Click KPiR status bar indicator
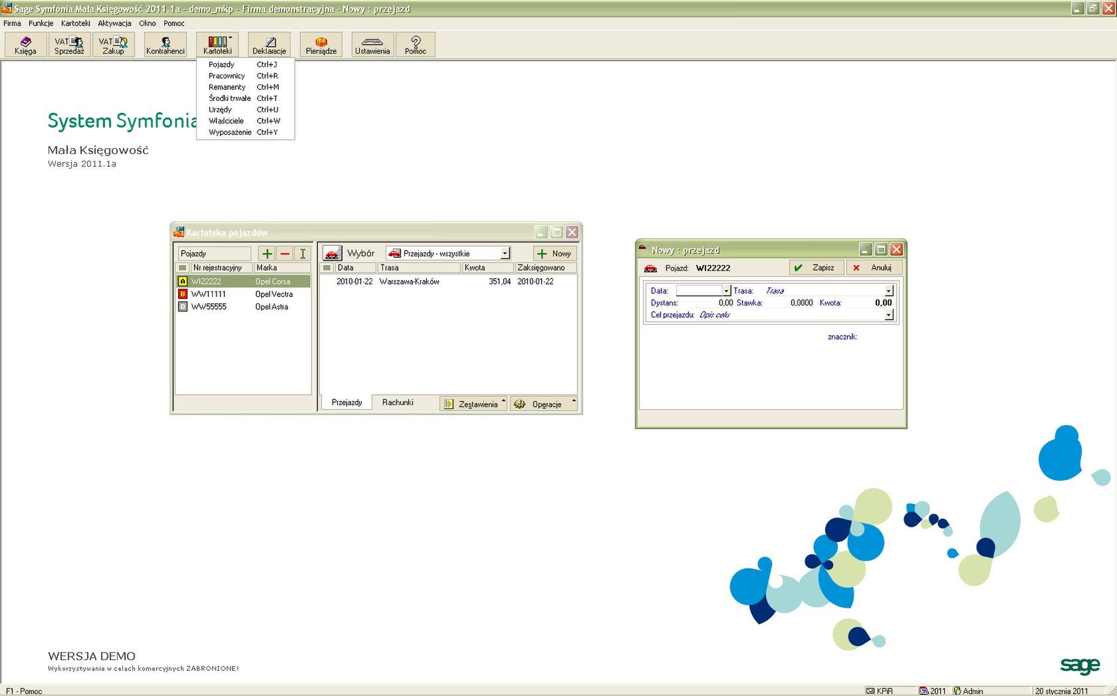The image size is (1117, 696). (880, 691)
